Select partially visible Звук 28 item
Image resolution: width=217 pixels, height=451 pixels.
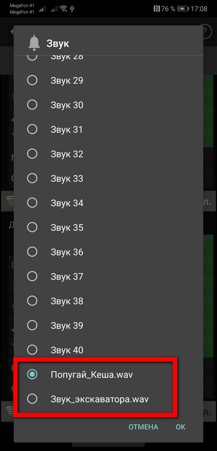click(108, 58)
